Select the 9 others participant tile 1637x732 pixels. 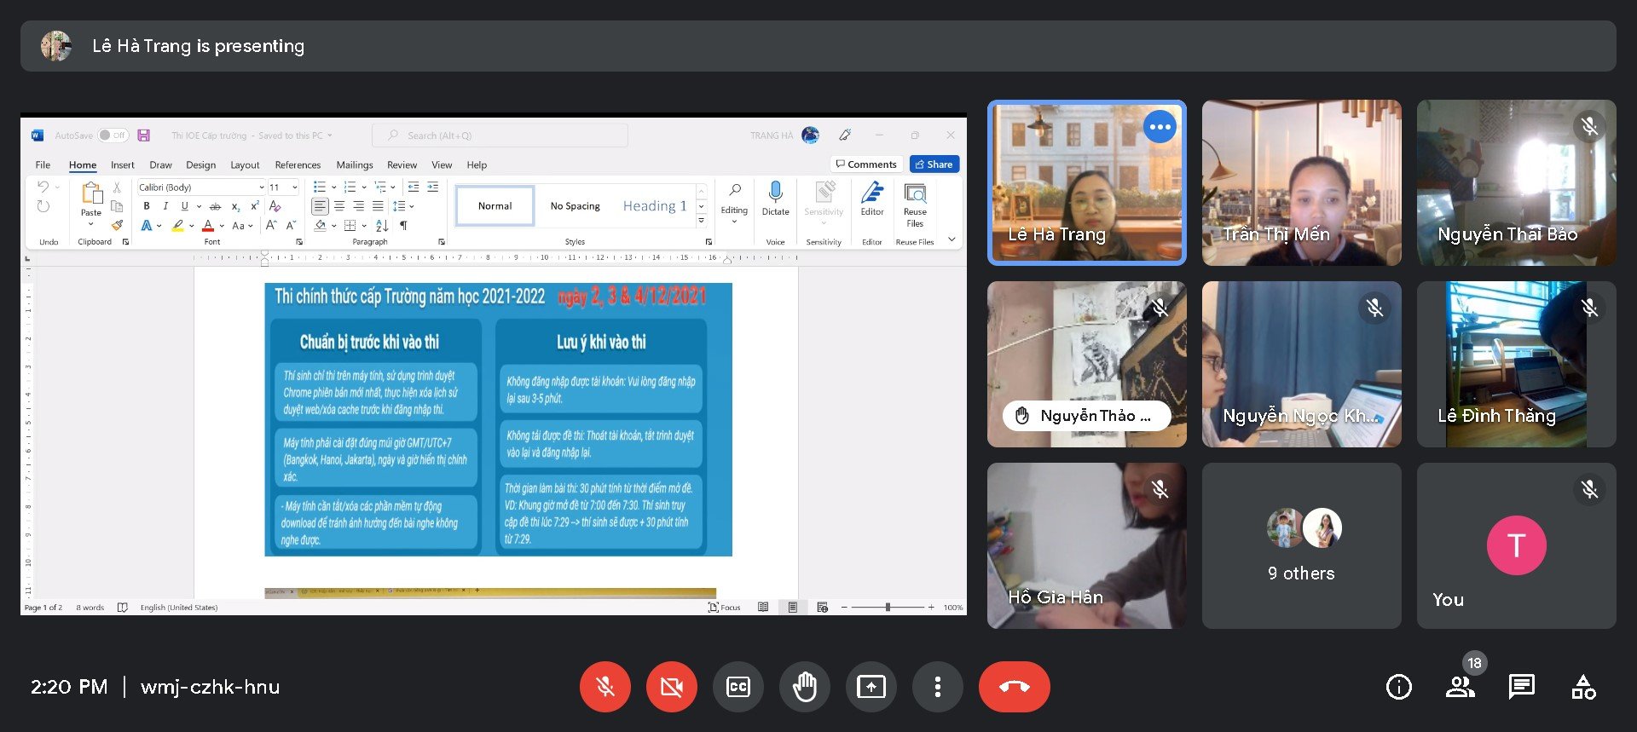[1301, 545]
